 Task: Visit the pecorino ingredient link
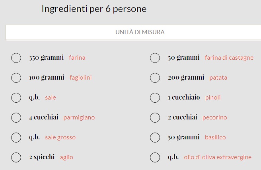point(214,117)
